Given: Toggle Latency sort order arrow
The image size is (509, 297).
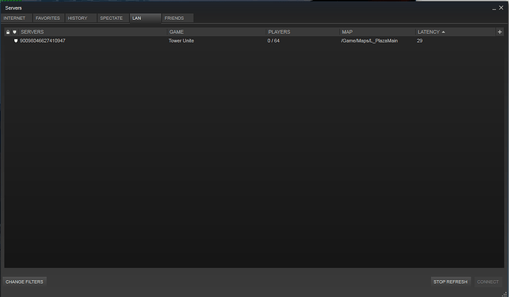Looking at the screenshot, I should (x=443, y=33).
